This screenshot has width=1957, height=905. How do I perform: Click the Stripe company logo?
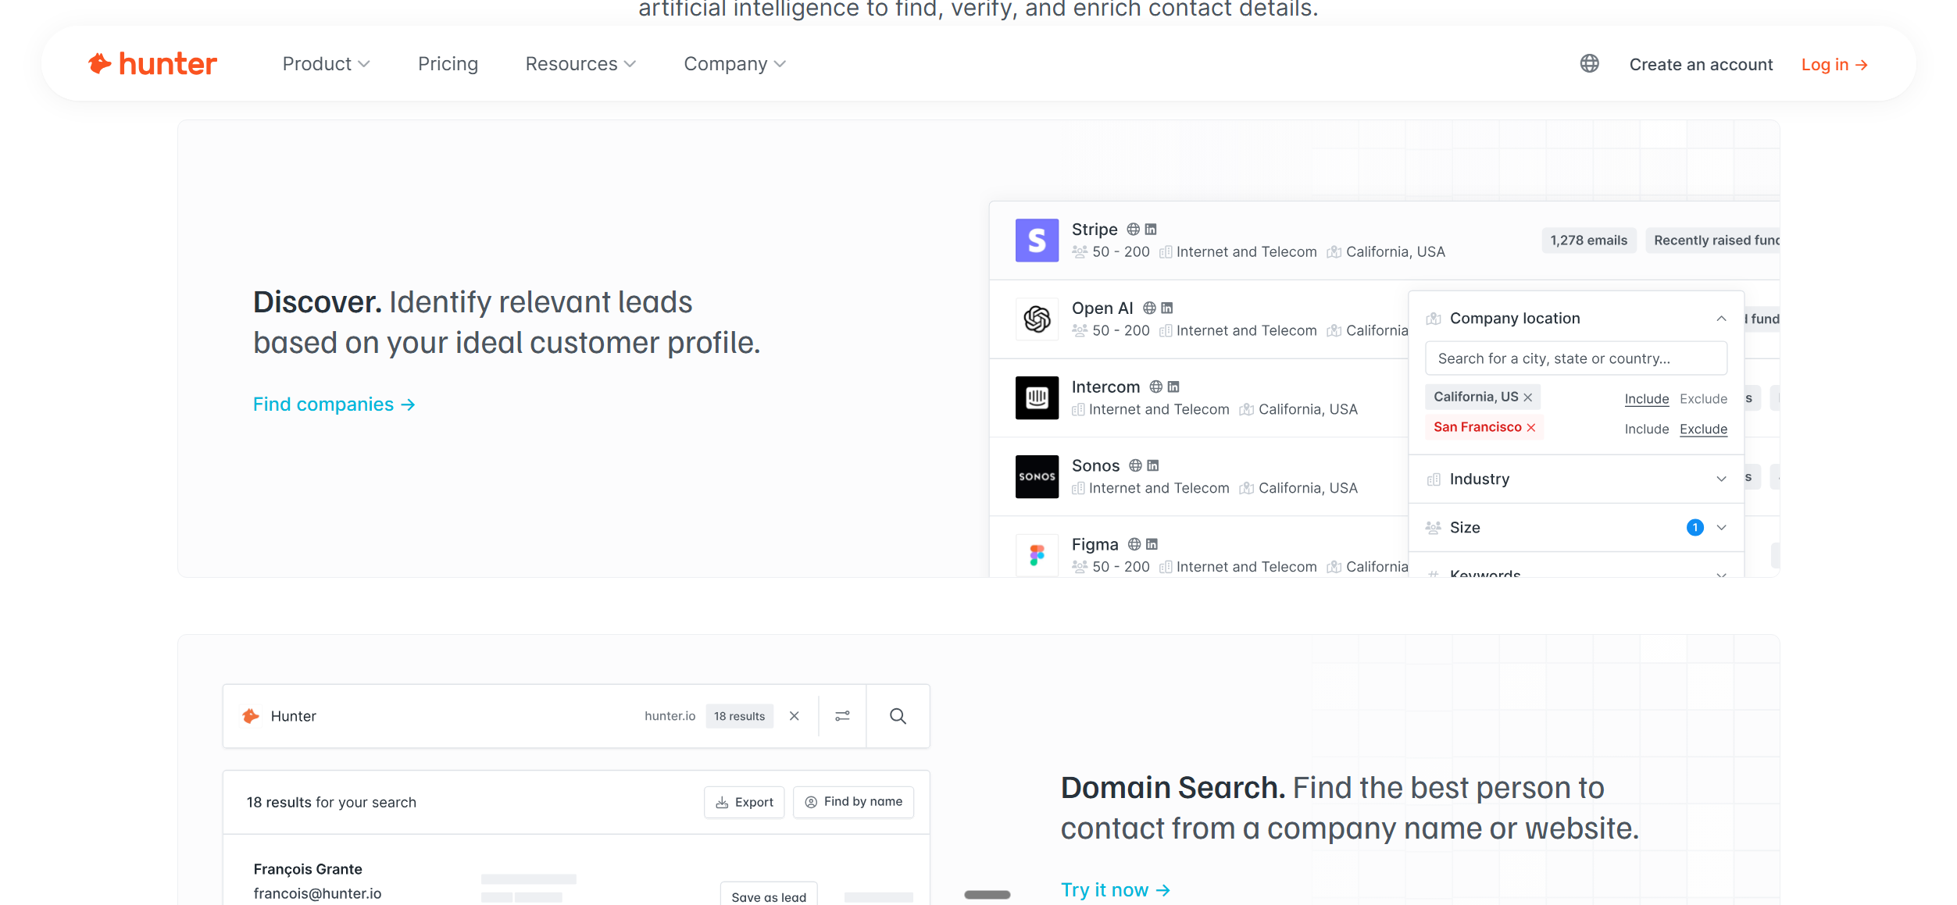coord(1037,241)
